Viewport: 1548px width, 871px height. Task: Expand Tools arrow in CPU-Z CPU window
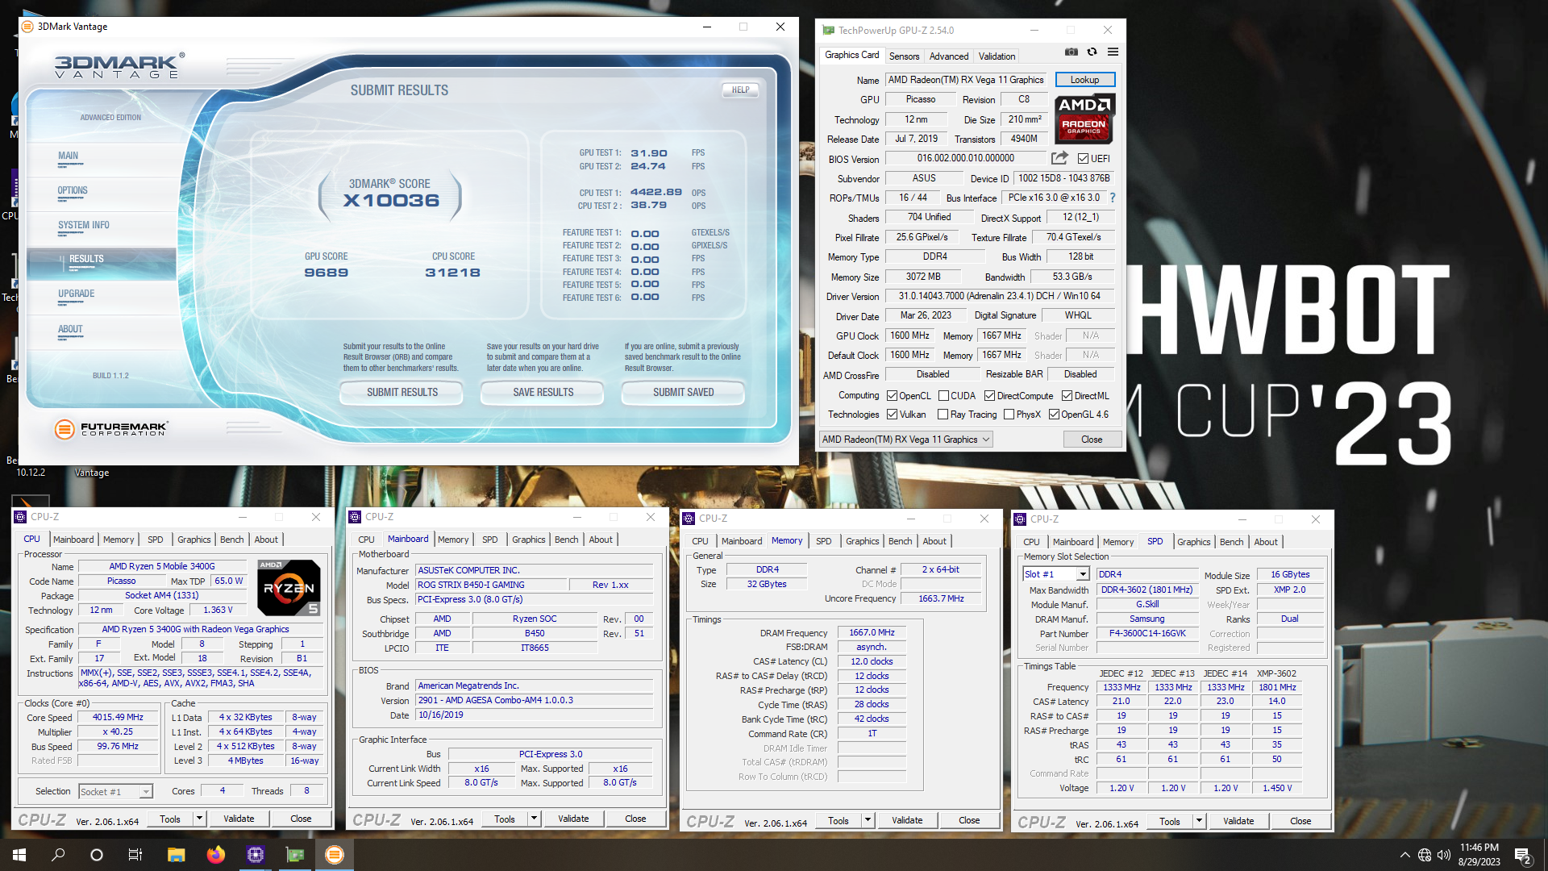click(x=199, y=819)
